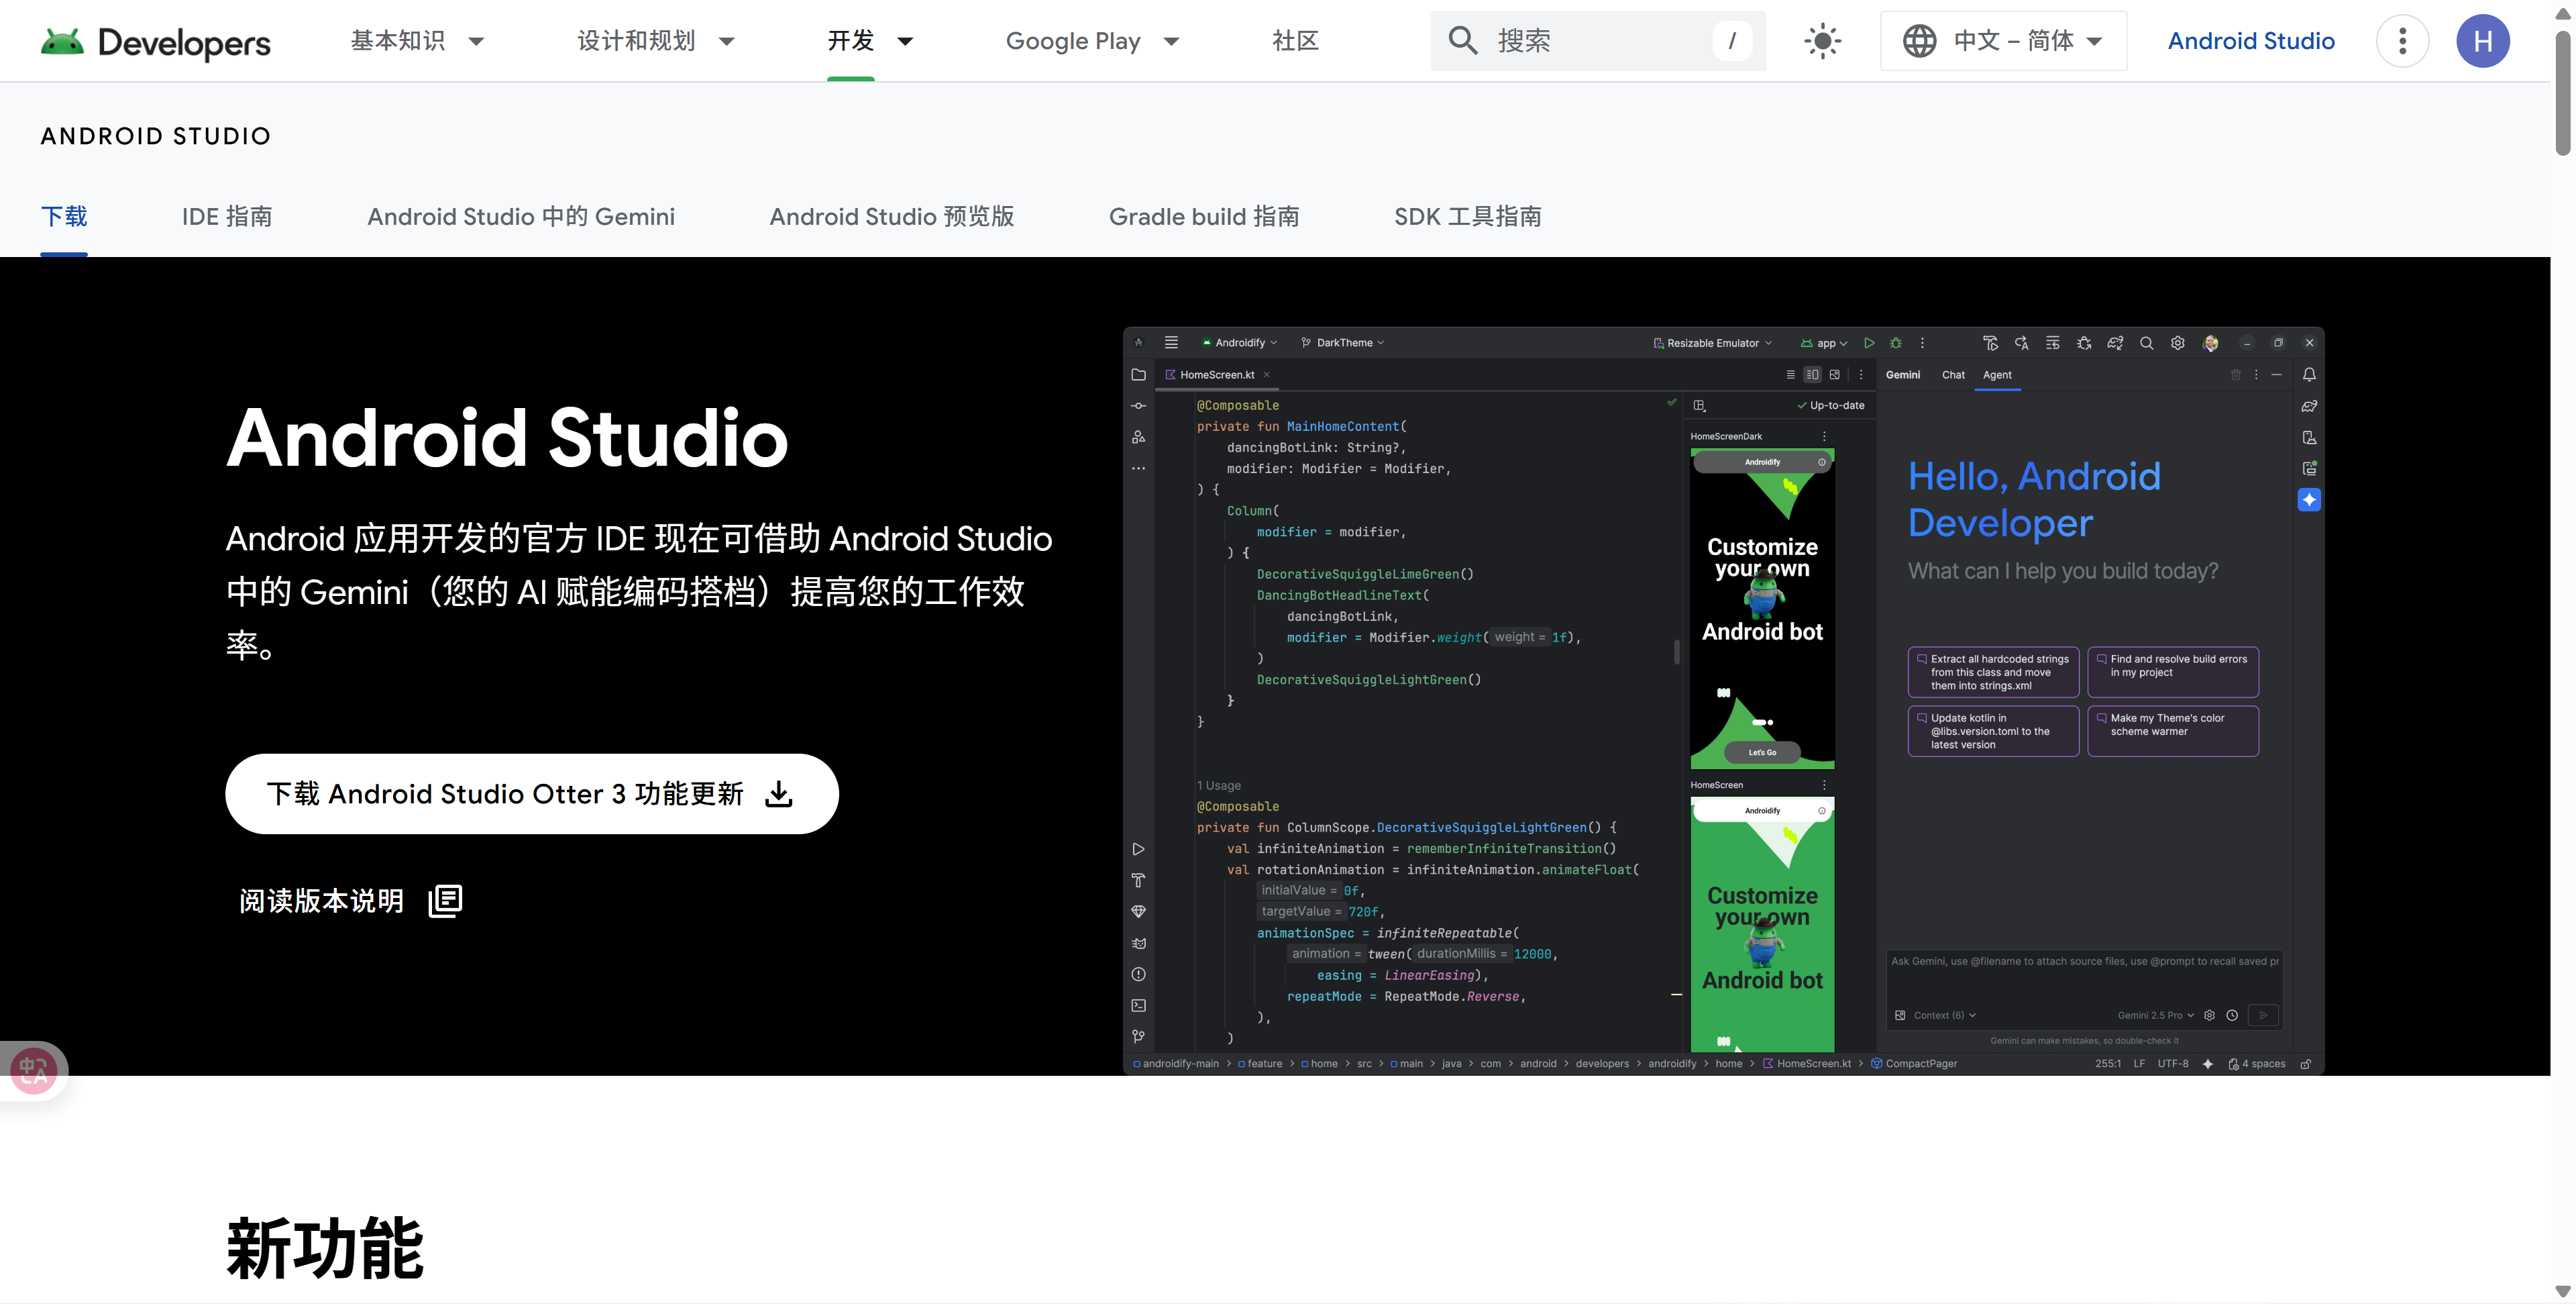
Task: Click the search magnifier icon
Action: pos(1462,41)
